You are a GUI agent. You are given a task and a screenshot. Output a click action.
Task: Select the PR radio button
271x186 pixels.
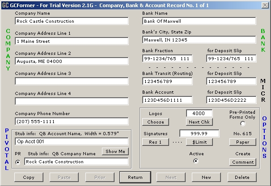pyautogui.click(x=17, y=162)
